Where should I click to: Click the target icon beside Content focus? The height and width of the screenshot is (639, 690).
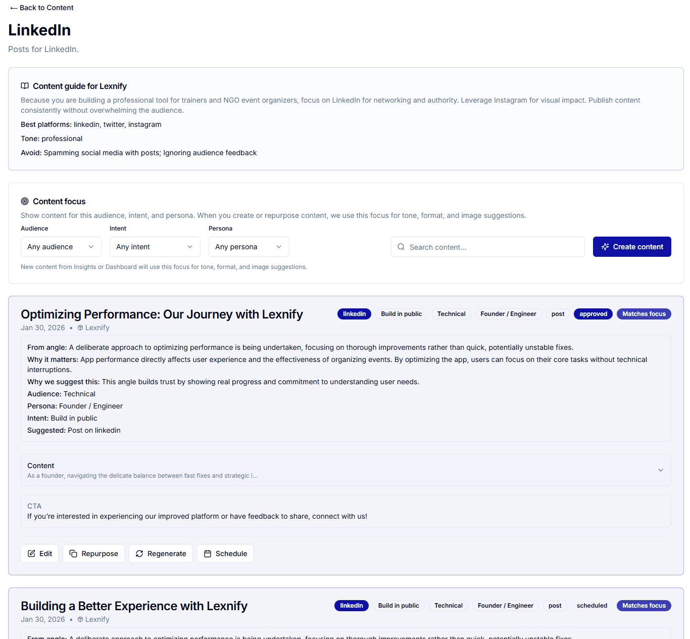(24, 201)
